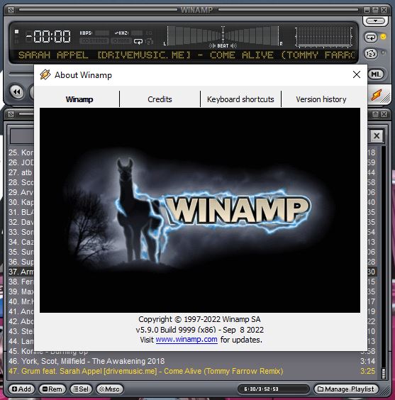This screenshot has width=395, height=400.
Task: Select highlighted playlist row 37
Action: tap(21, 272)
